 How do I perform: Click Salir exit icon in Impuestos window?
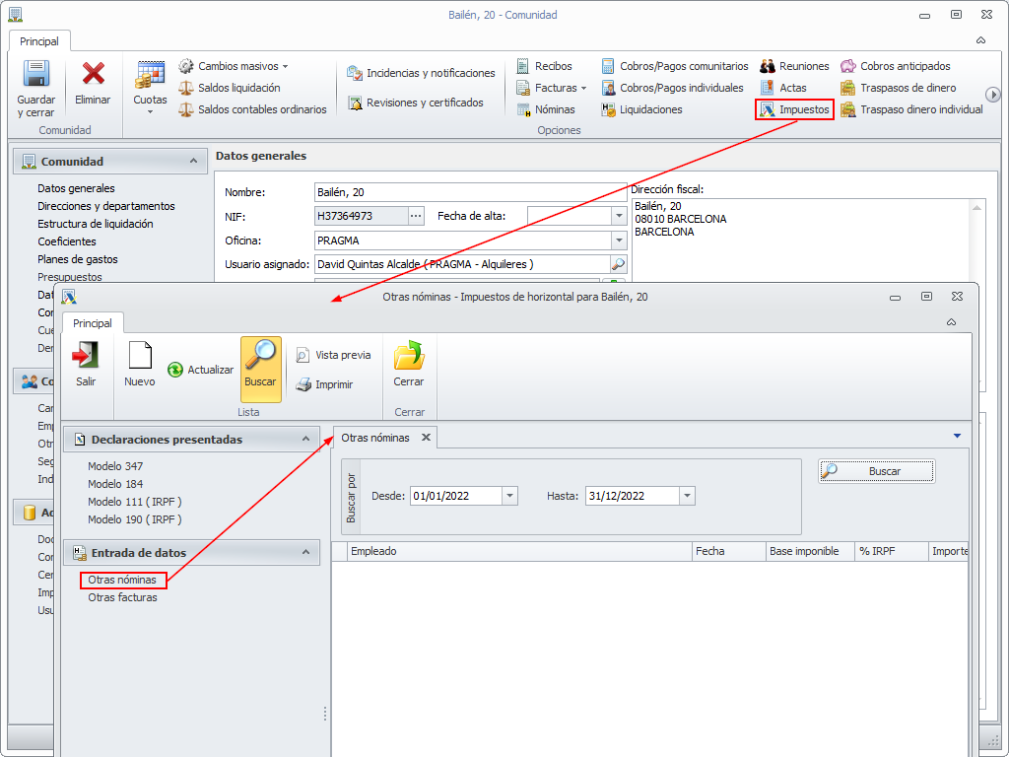pos(86,355)
